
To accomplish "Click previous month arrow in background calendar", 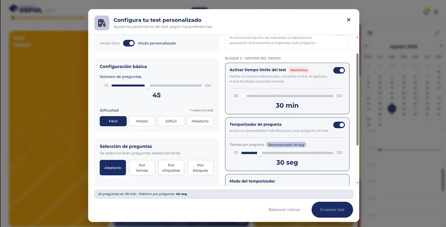I will (367, 46).
